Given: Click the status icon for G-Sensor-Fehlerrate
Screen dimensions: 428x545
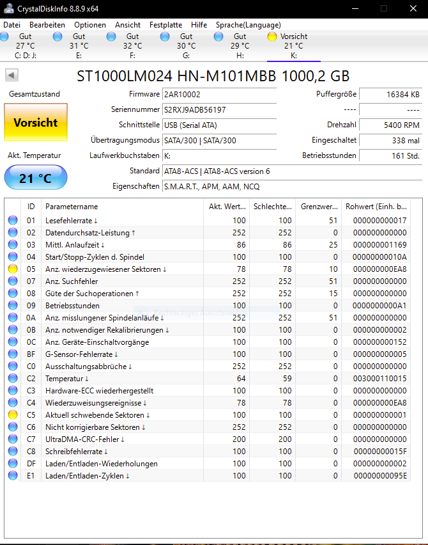Looking at the screenshot, I should [x=13, y=354].
